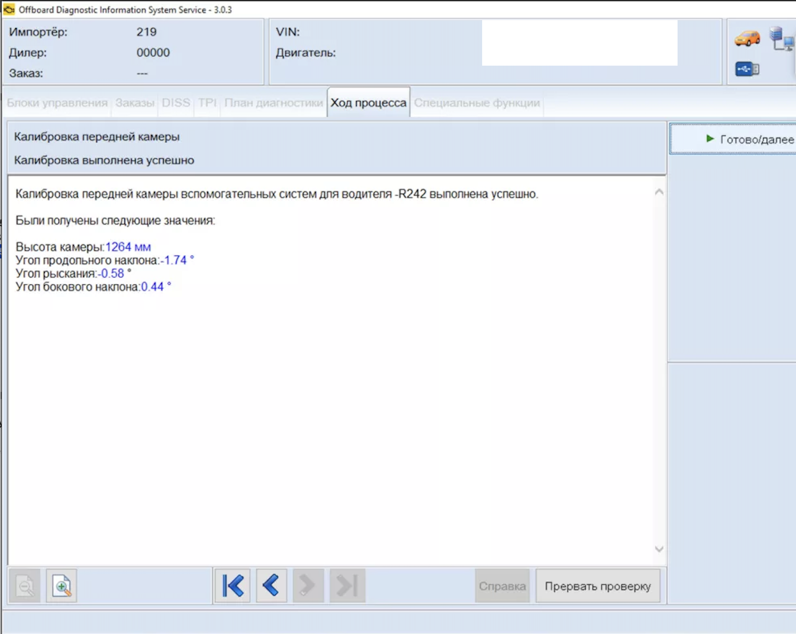
Task: Click the dealer number 00000
Action: click(x=153, y=53)
